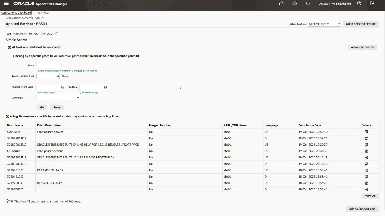The height and width of the screenshot is (216, 385).
Task: Click completion date 19-Oct-2025 12:55:30
Action: coord(313,132)
